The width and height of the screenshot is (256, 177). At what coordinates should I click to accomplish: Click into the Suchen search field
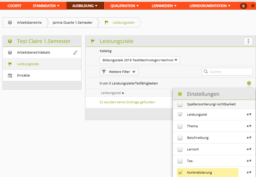pyautogui.click(x=227, y=72)
